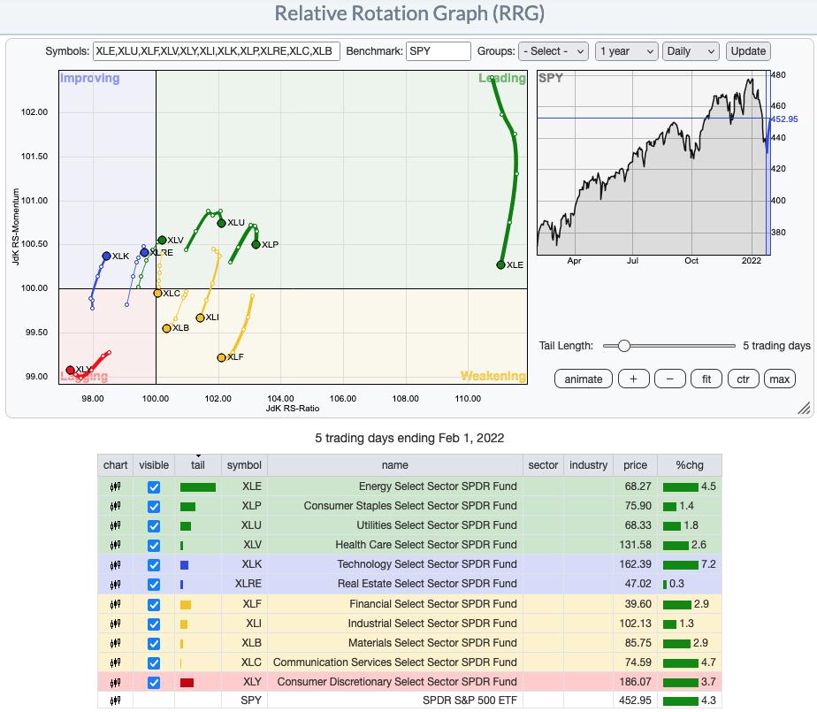Sort table by %chg column header
Viewport: 817px width, 712px height.
point(690,465)
